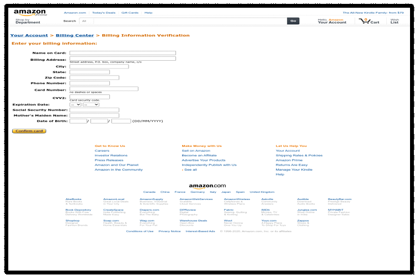The image size is (415, 275).
Task: Open the Shipping Rates & Policies link
Action: pos(299,156)
